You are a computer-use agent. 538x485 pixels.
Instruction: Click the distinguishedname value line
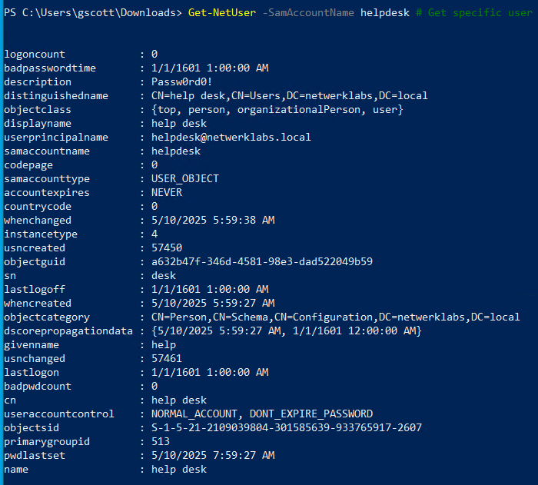(x=290, y=96)
